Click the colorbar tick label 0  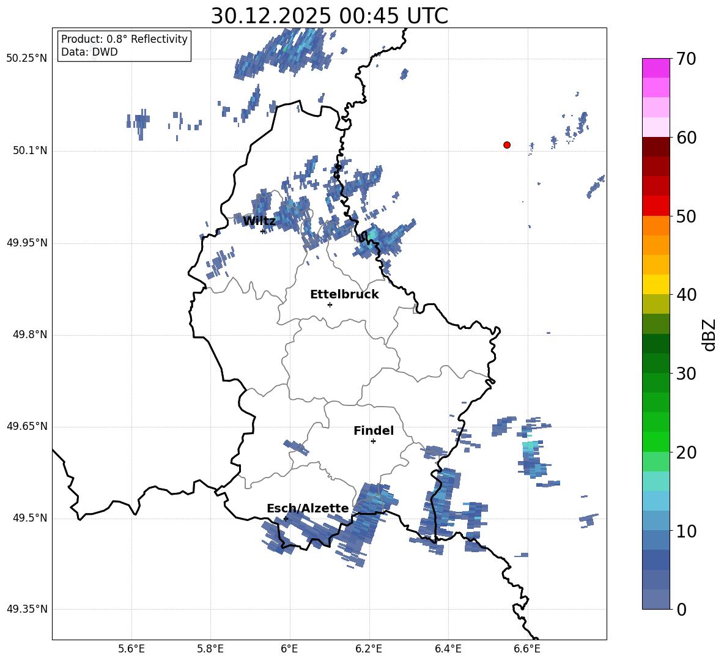click(x=681, y=609)
